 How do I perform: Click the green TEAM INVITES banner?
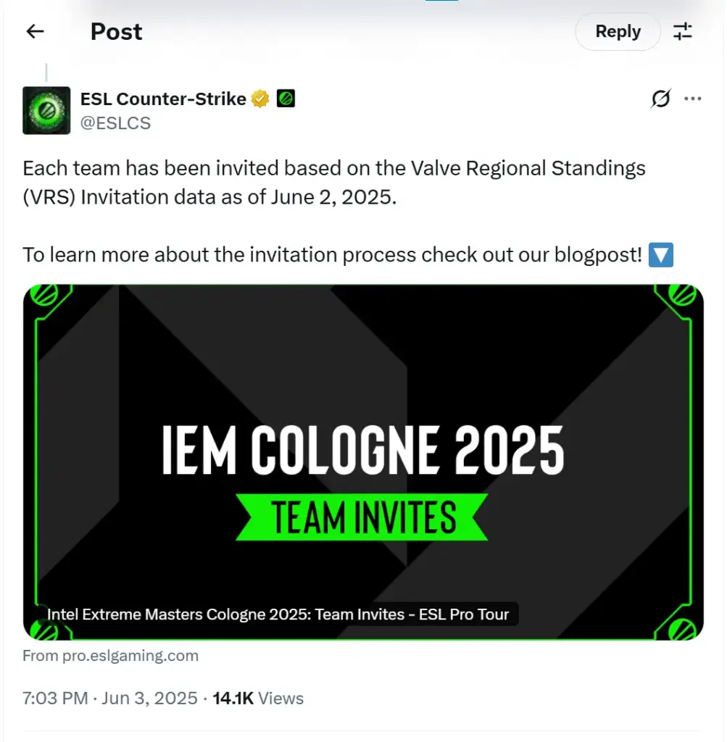point(362,517)
